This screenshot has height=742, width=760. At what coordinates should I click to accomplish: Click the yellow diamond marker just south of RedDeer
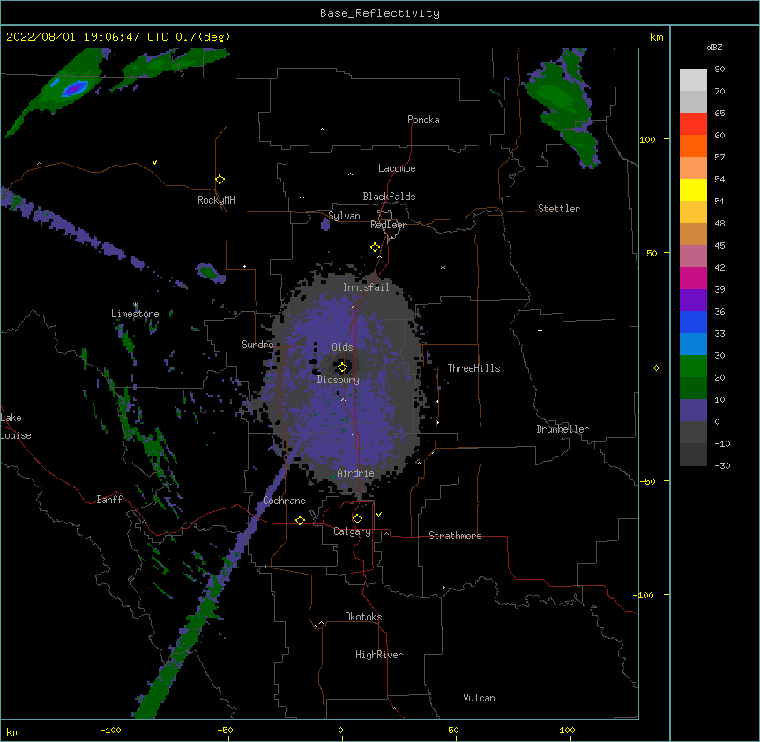click(376, 248)
